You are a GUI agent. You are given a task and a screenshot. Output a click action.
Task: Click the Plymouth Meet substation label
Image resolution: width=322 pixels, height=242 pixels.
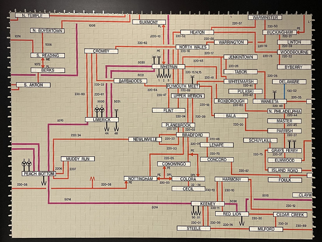[182, 86]
